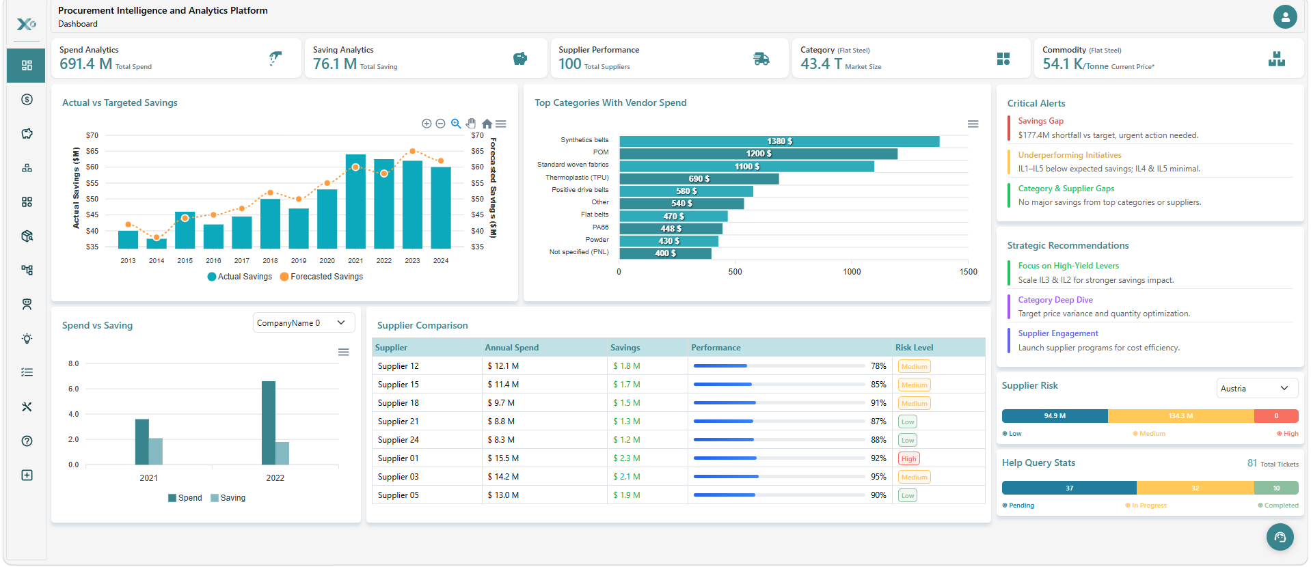Viewport: 1311px width, 567px height.
Task: Click the Low risk badge for Supplier 05
Action: pos(907,495)
